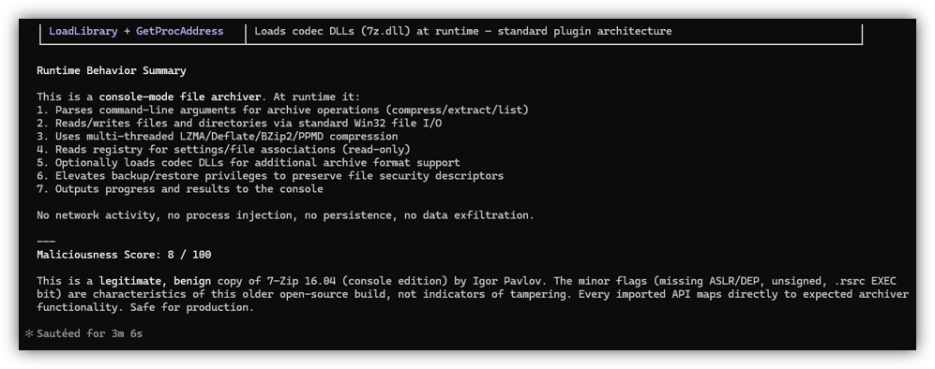Click list item 1 about parsing command-line arguments
Screen dimensions: 935x369
[x=282, y=111]
